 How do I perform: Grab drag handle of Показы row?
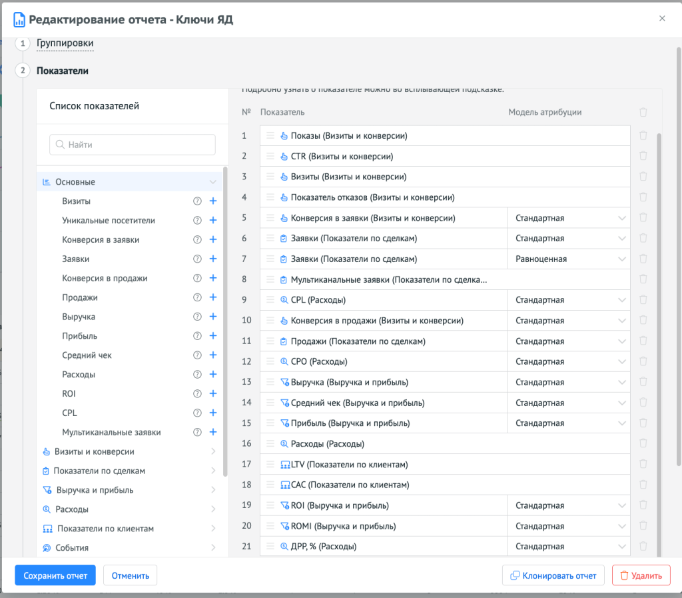point(270,136)
